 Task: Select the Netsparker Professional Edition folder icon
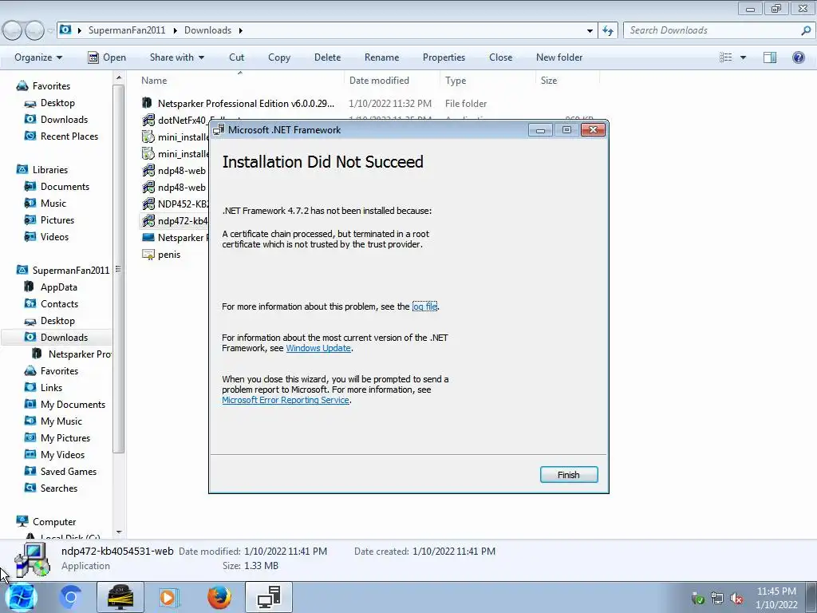click(148, 103)
